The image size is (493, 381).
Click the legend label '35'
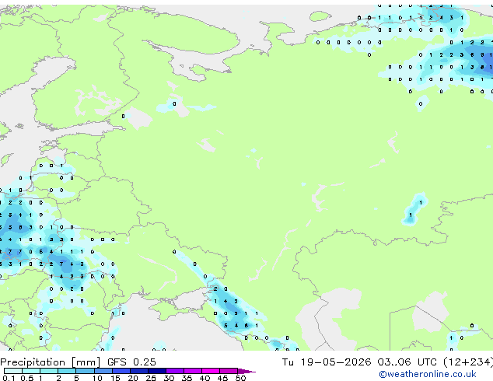coord(187,378)
